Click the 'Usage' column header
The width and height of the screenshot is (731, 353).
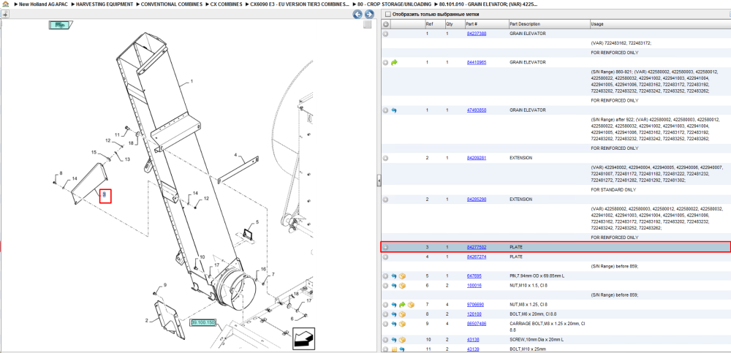(x=659, y=24)
